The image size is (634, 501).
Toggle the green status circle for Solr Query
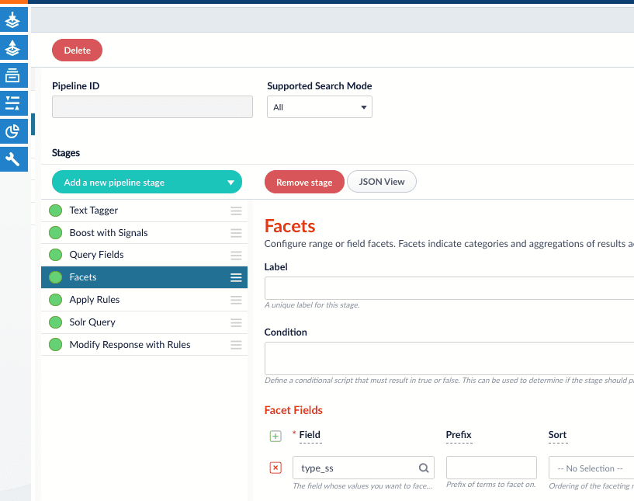55,322
